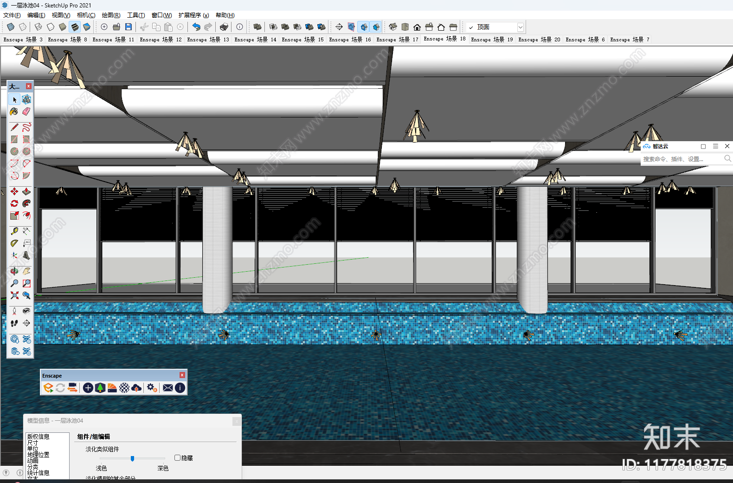Toggle the Hidden Line style

click(x=51, y=27)
